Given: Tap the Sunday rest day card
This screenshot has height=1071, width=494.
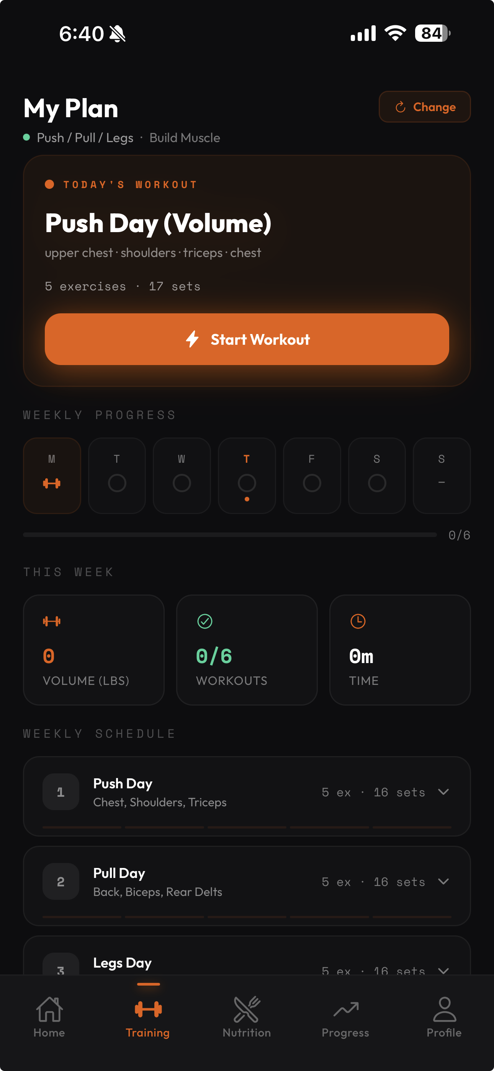Looking at the screenshot, I should tap(442, 476).
